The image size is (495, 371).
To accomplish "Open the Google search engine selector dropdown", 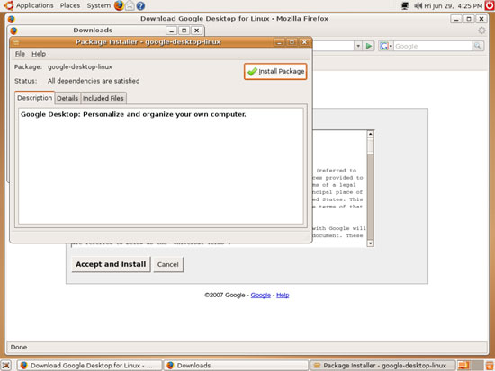I will (x=386, y=47).
